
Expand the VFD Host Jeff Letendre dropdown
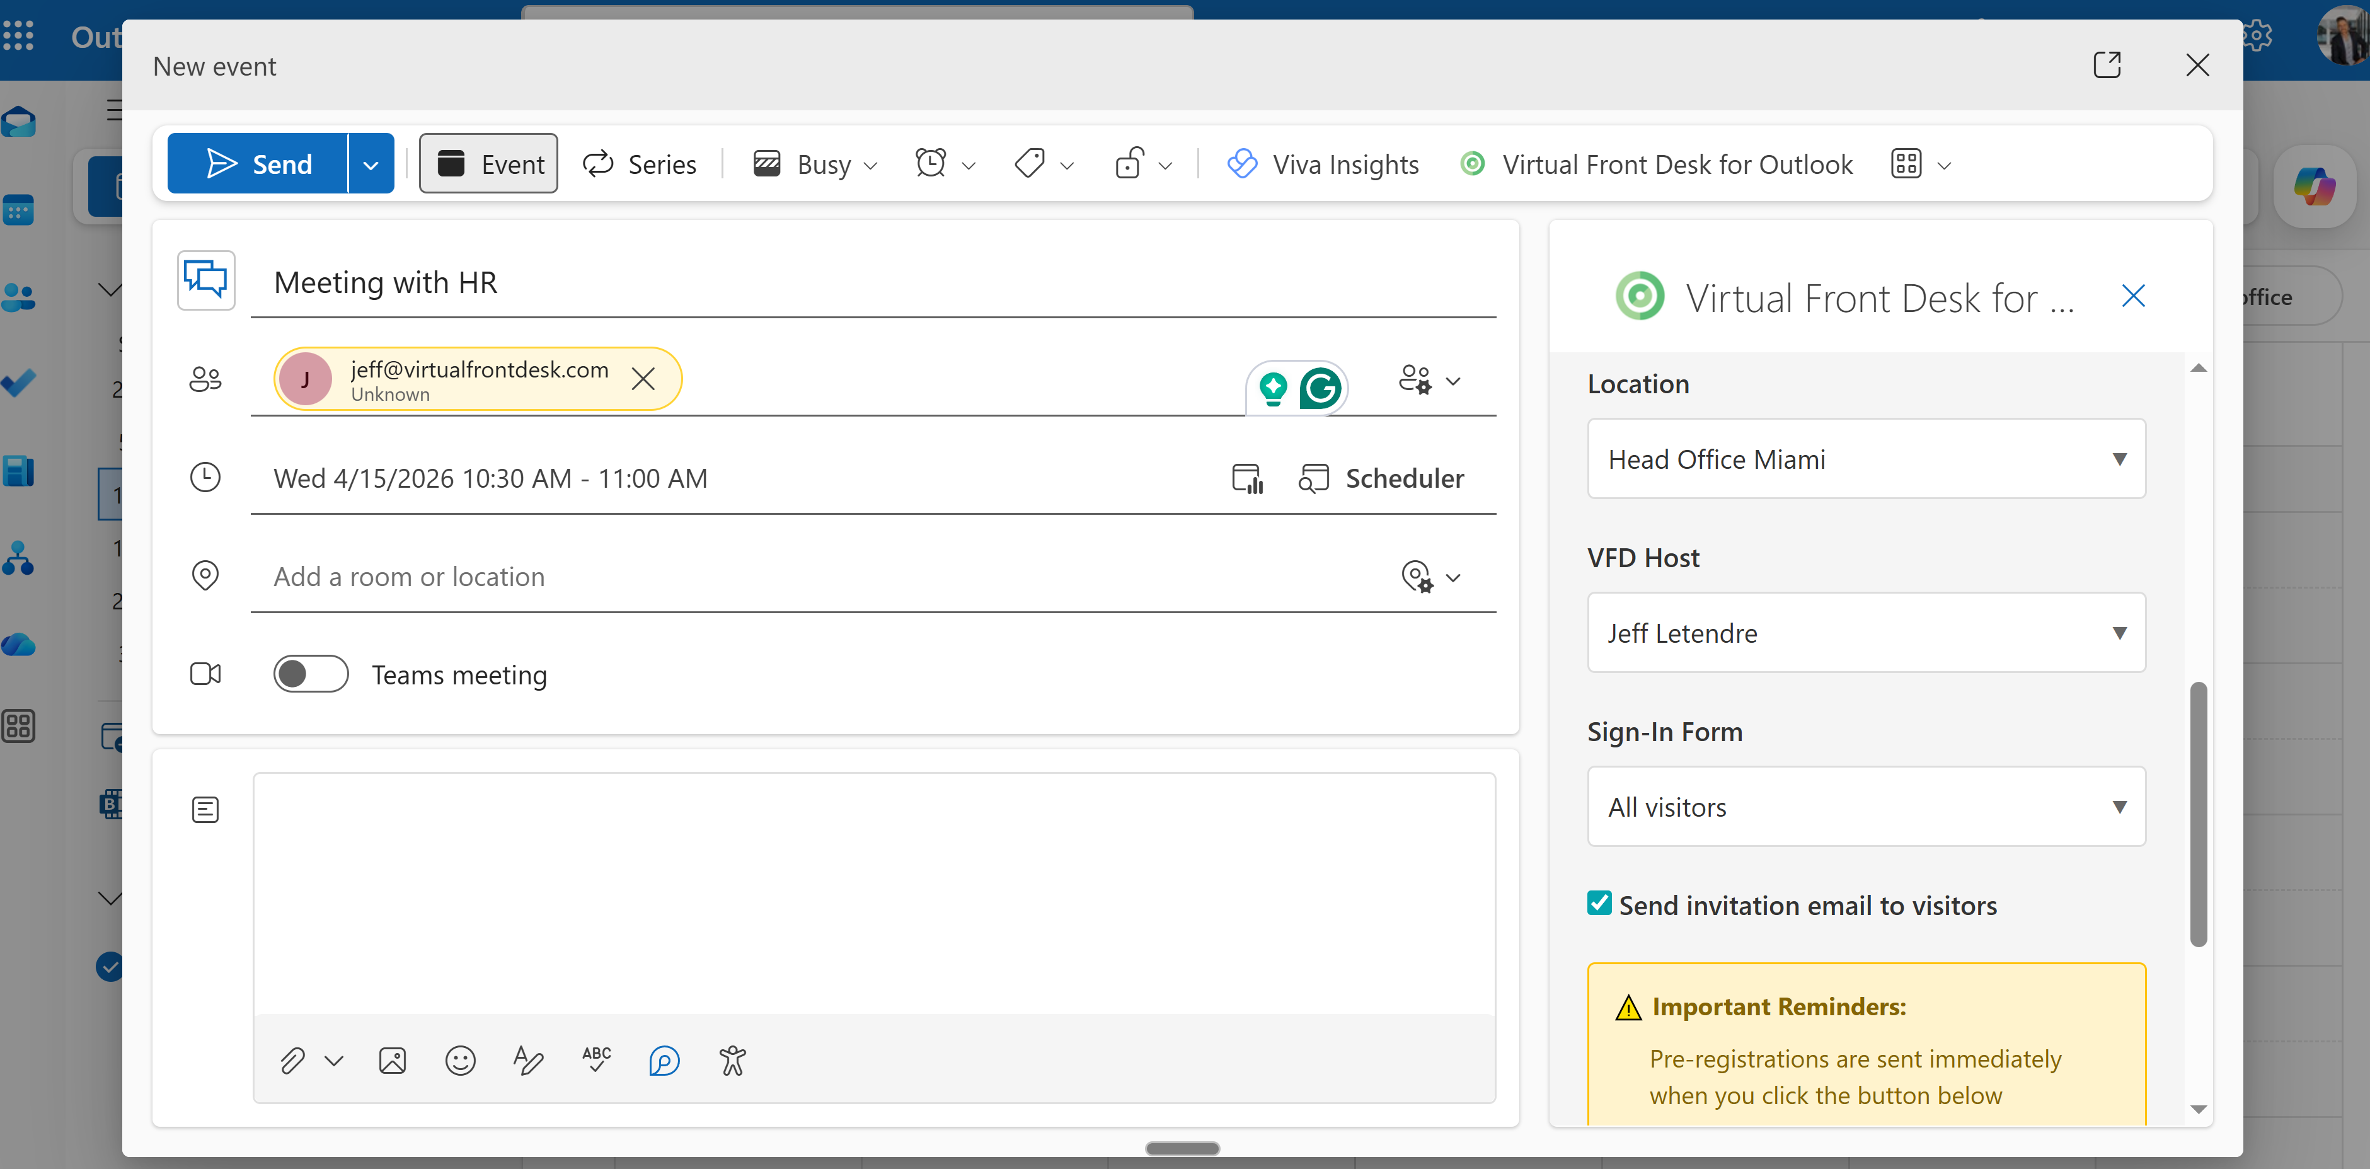tap(1866, 633)
